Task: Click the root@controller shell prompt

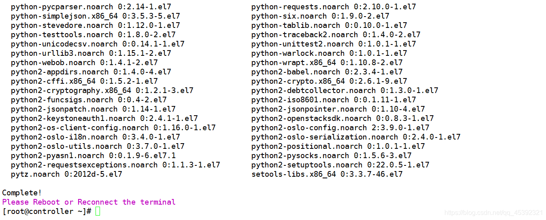Action: click(47, 212)
